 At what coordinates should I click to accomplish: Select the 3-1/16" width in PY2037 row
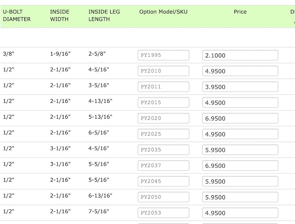tap(60, 164)
